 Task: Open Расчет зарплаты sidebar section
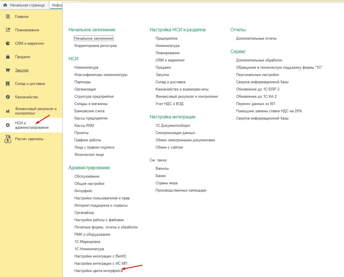point(29,139)
